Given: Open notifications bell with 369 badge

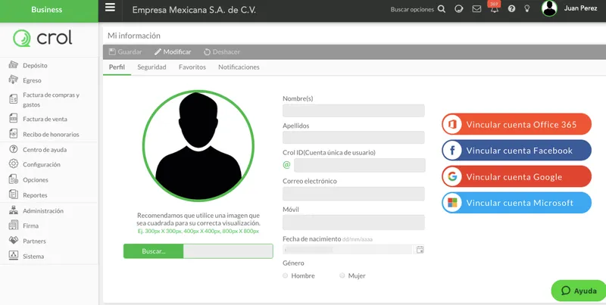Looking at the screenshot, I should coord(495,8).
